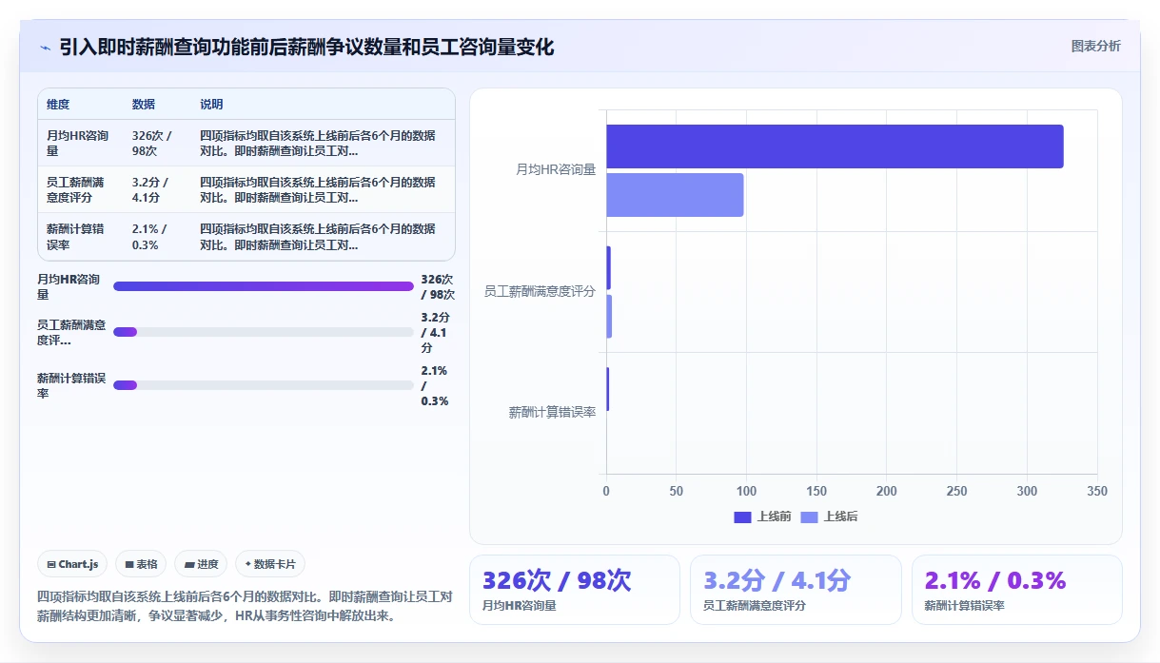Open the 2.1% / 0.3% data card

click(x=1017, y=590)
